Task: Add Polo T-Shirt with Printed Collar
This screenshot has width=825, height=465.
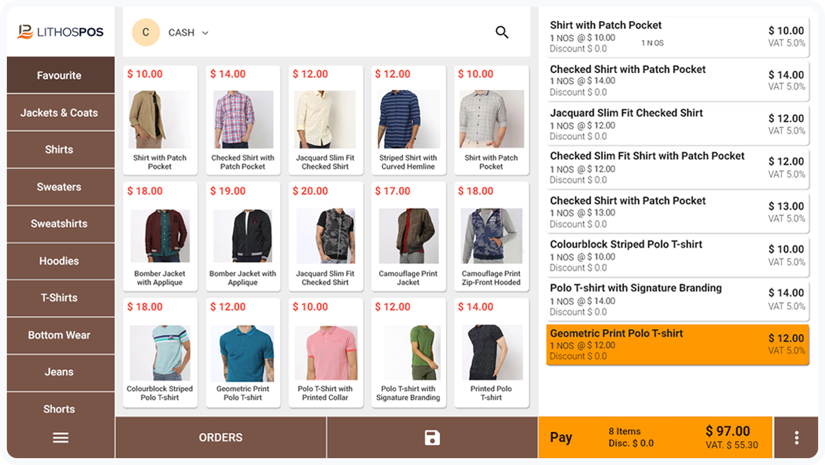Action: (x=325, y=352)
